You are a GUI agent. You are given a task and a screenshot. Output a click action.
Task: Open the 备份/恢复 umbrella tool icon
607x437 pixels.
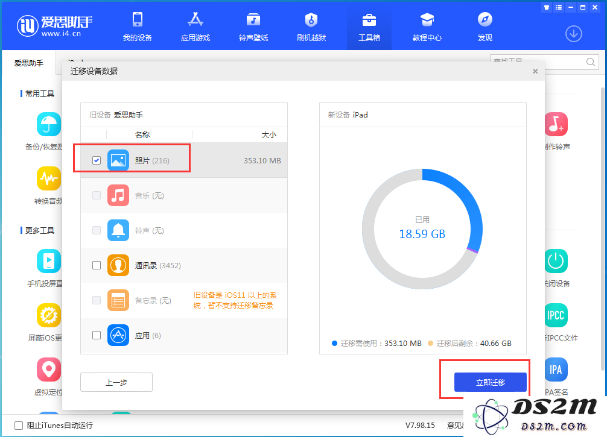(49, 124)
